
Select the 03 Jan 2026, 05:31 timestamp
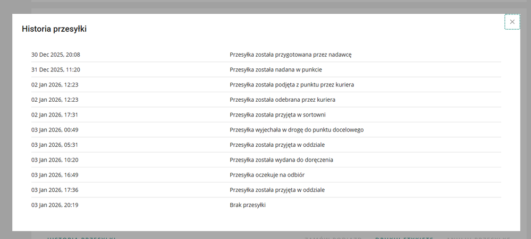(x=56, y=145)
